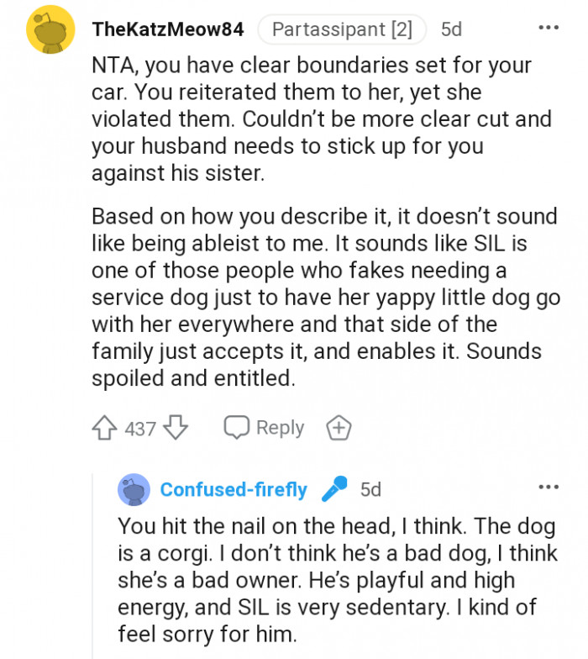The image size is (588, 659).
Task: Open more options for TheKatzMeow84's comment
Action: pyautogui.click(x=548, y=29)
